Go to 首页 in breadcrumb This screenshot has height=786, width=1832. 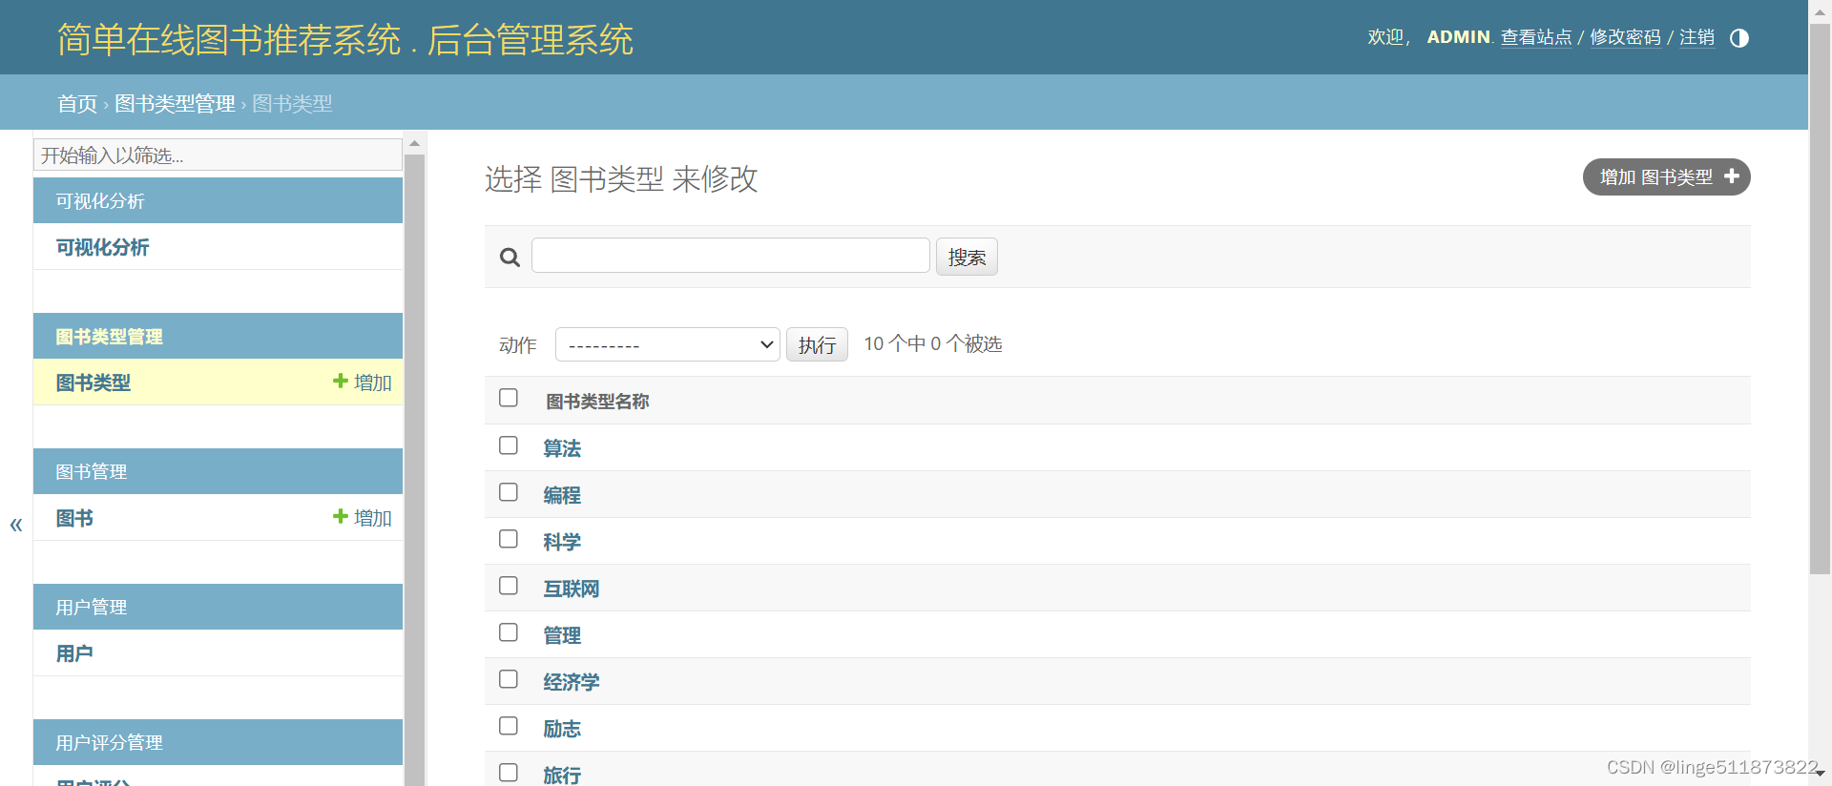click(x=77, y=103)
